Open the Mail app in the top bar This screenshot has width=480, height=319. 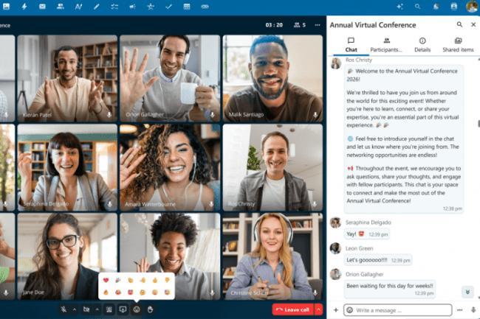pos(41,7)
